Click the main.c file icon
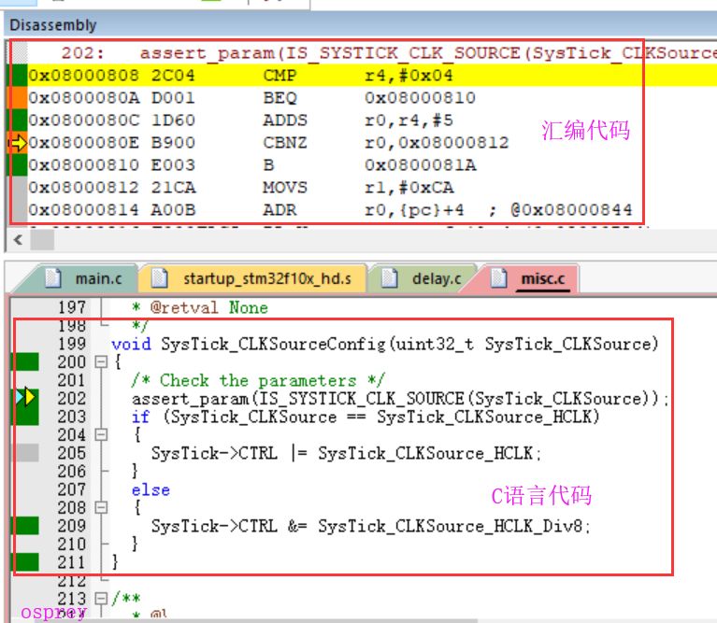Screen dimensions: 717x623 click(52, 278)
